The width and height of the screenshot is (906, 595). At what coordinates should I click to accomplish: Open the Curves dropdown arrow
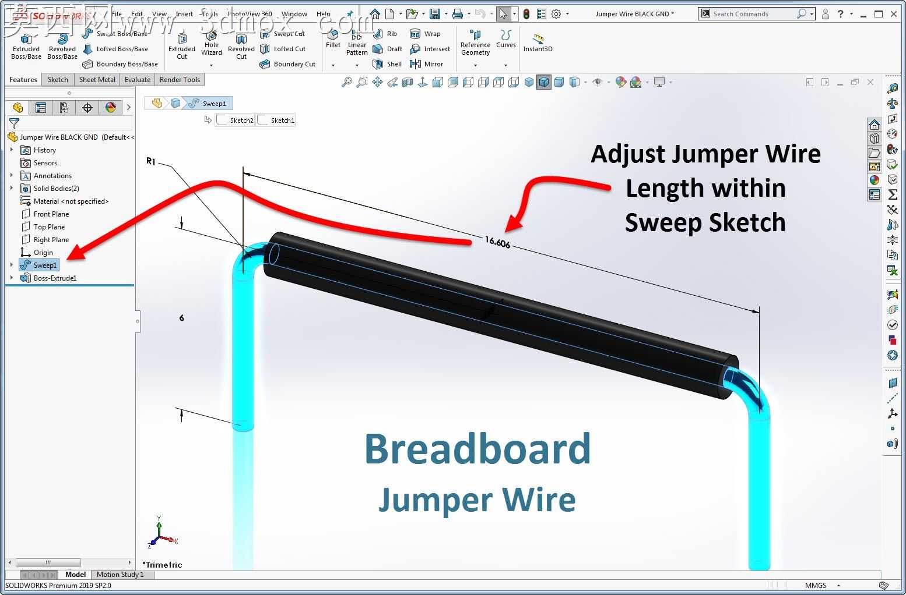tap(505, 65)
